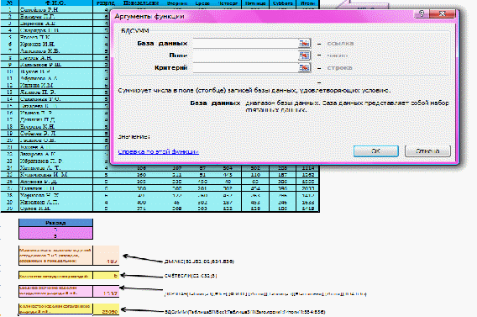
Task: Select the pink criteria cell under Разряд
Action: pyautogui.click(x=55, y=233)
